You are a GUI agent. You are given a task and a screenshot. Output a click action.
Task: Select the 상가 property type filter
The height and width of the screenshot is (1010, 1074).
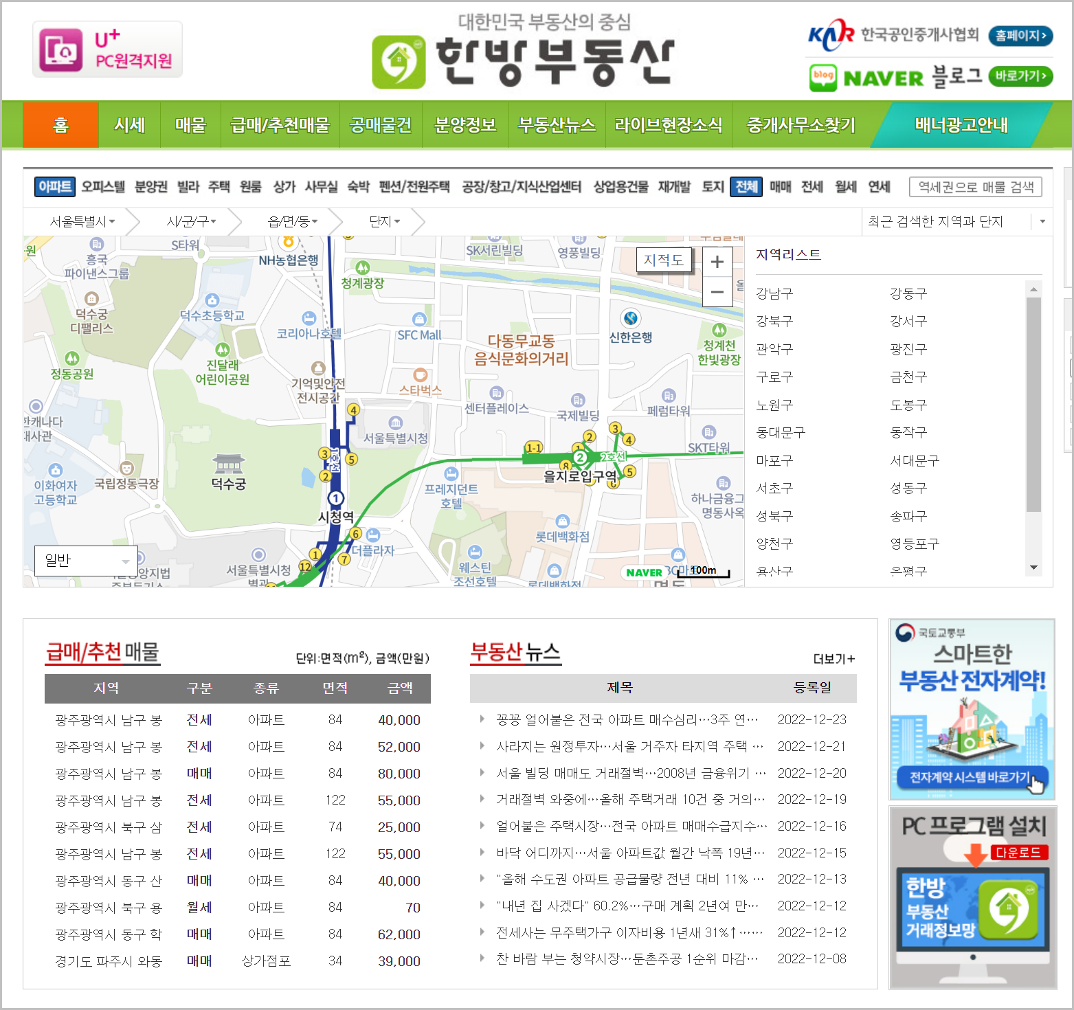pos(284,186)
